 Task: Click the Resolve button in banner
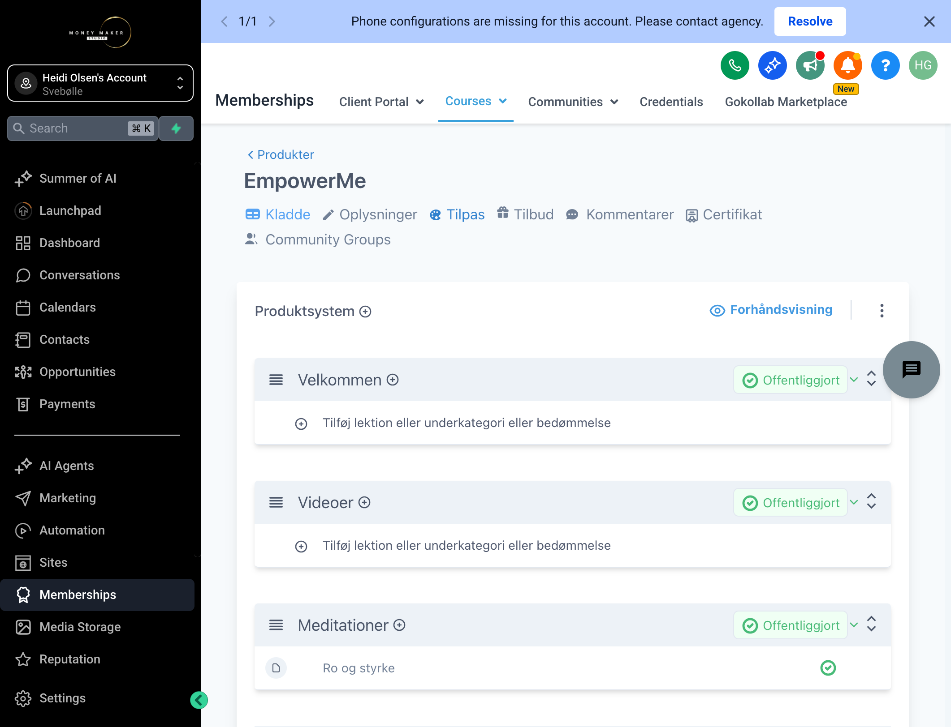[x=810, y=21]
